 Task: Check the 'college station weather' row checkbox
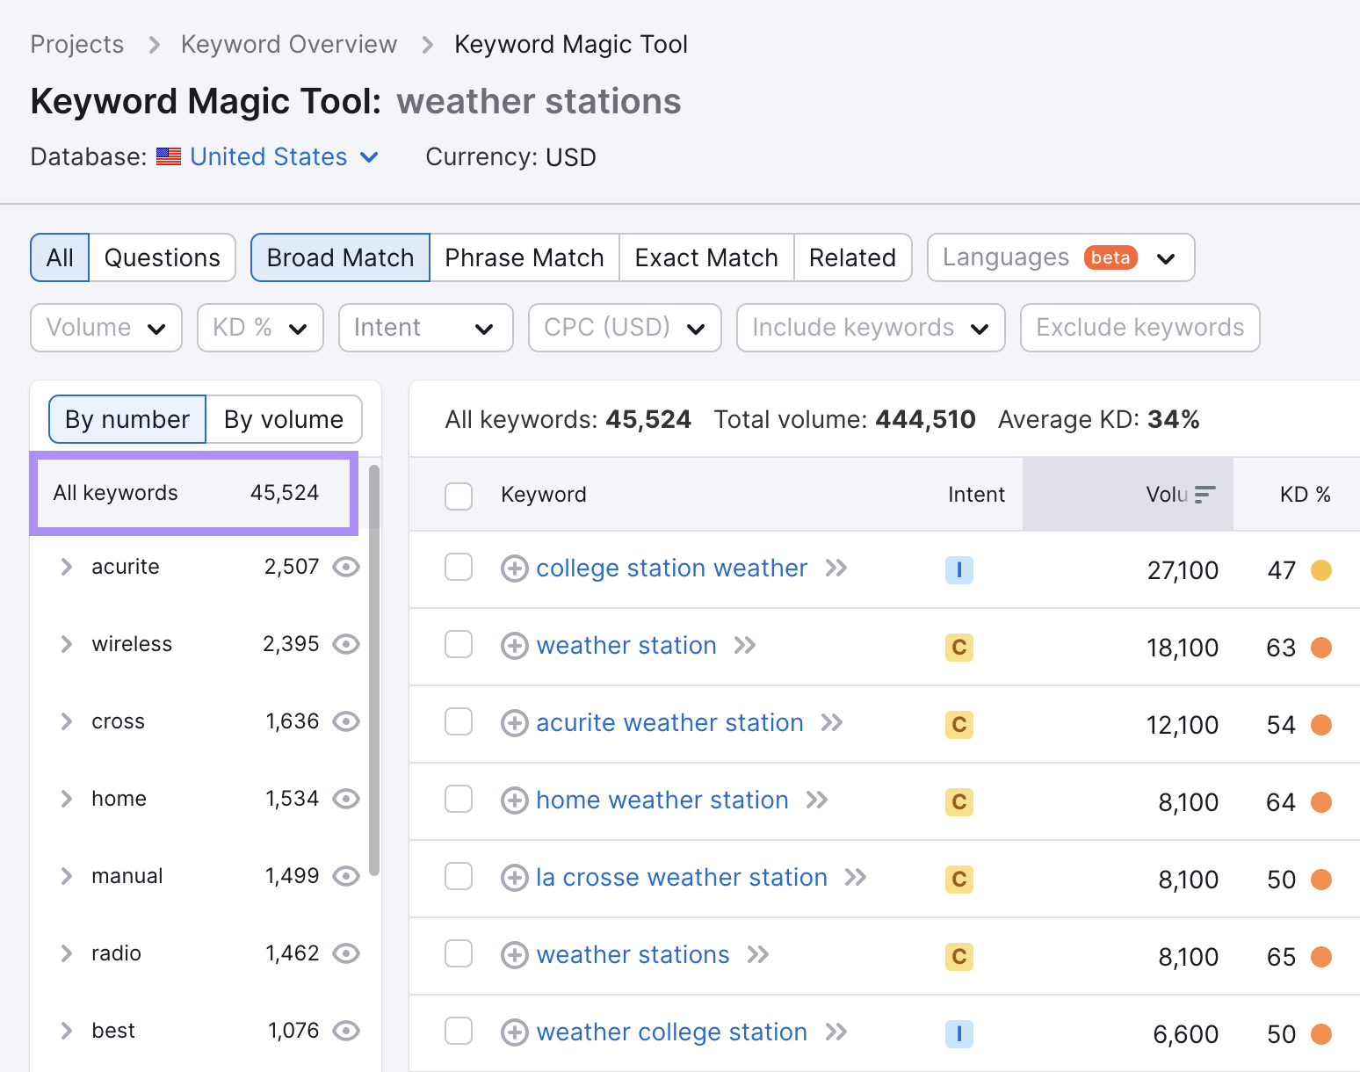459,567
